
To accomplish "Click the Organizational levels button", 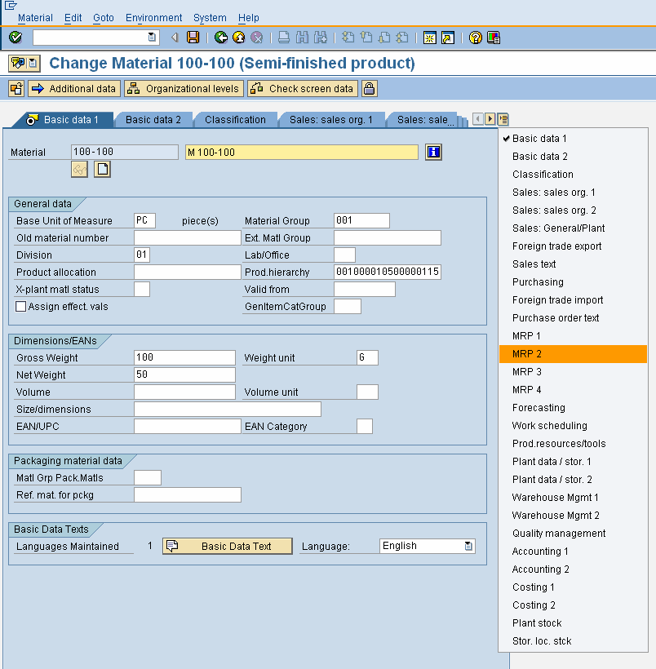I will (x=184, y=89).
